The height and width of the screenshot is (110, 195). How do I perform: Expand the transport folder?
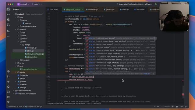click(x=18, y=60)
